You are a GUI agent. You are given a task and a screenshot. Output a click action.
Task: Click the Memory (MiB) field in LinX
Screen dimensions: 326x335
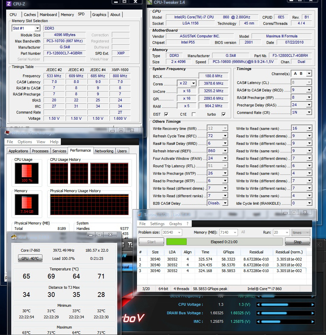pyautogui.click(x=228, y=232)
